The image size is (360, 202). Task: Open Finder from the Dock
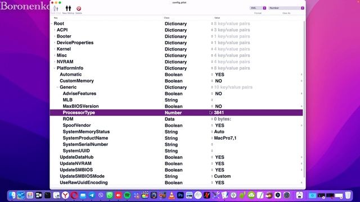click(x=12, y=195)
